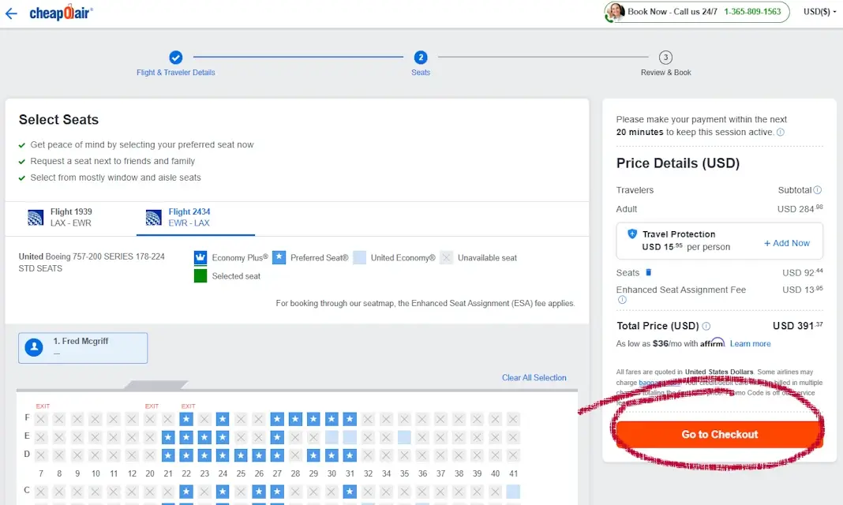Screen dimensions: 843x505
Task: Open the Total Price info icon
Action: [706, 326]
